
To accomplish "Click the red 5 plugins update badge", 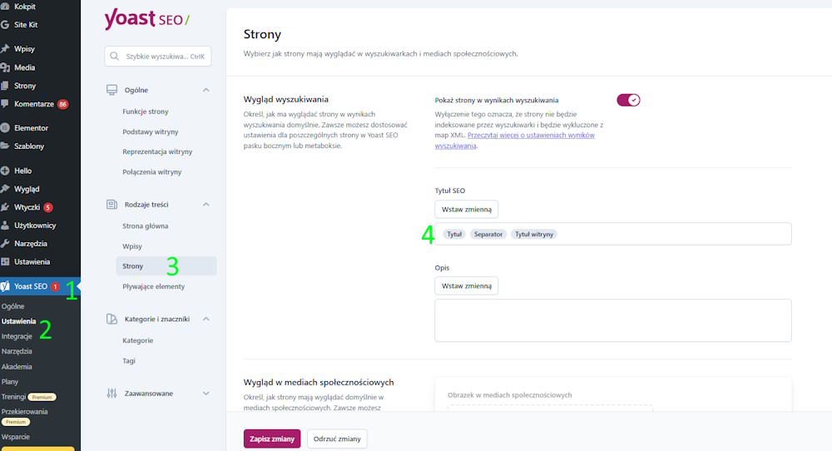I will [47, 207].
